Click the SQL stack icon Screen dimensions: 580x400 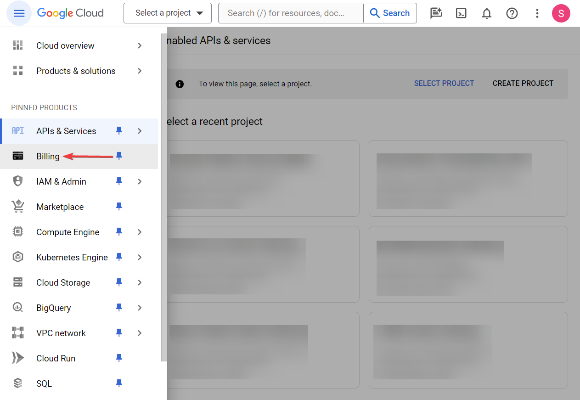[18, 383]
